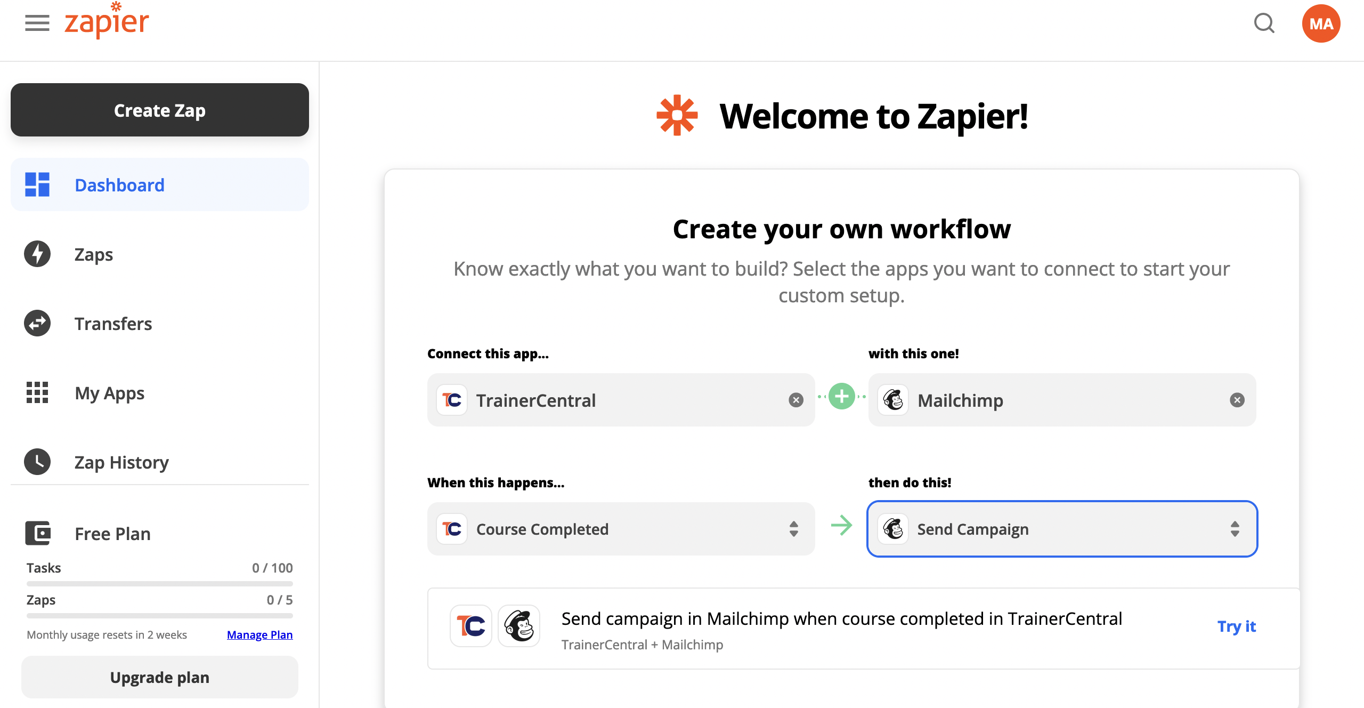Click Try it on suggested workflow
Image resolution: width=1364 pixels, height=708 pixels.
(x=1236, y=626)
